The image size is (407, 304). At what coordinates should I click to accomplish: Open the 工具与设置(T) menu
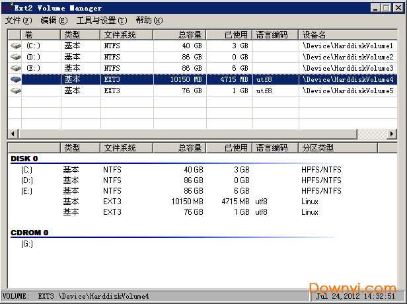(102, 20)
